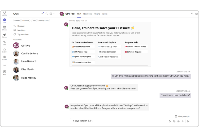The height and width of the screenshot is (132, 199).
Task: Open the Calendar icon
Action: pos(5,27)
